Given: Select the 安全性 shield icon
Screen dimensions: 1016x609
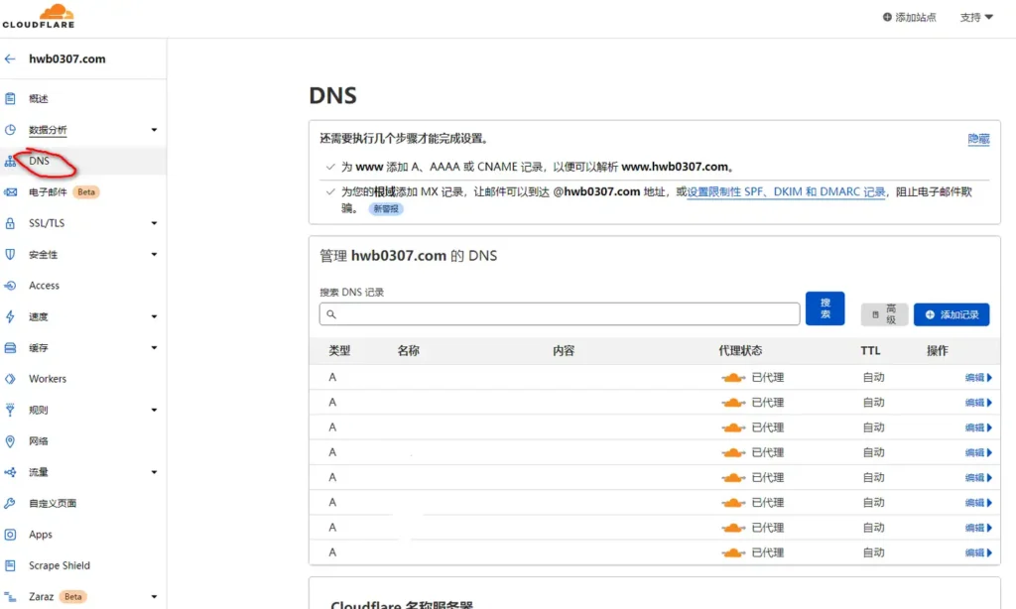Looking at the screenshot, I should coord(10,255).
